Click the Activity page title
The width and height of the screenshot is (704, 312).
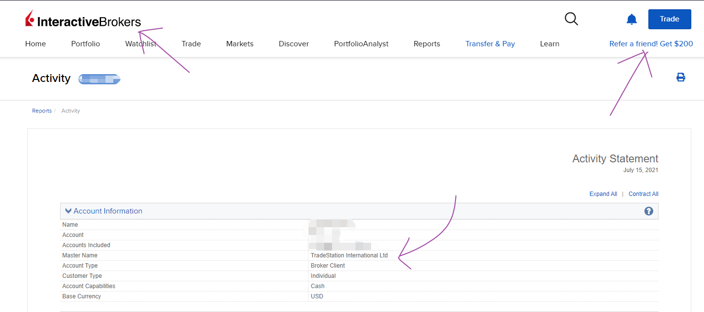(x=51, y=78)
